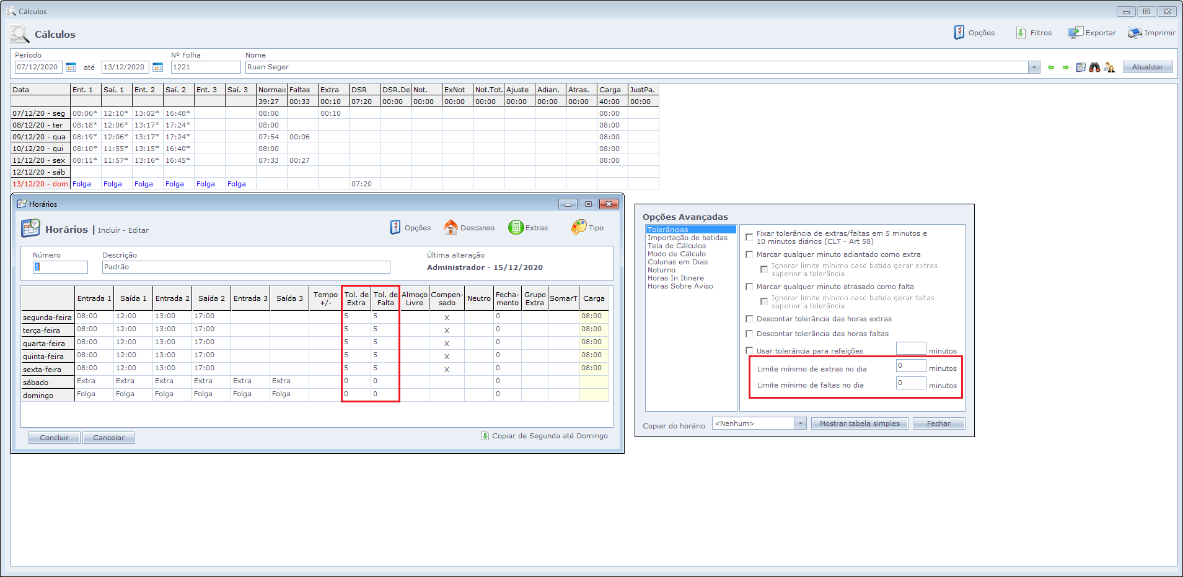Open Descanso in the Horários toolbar

469,228
